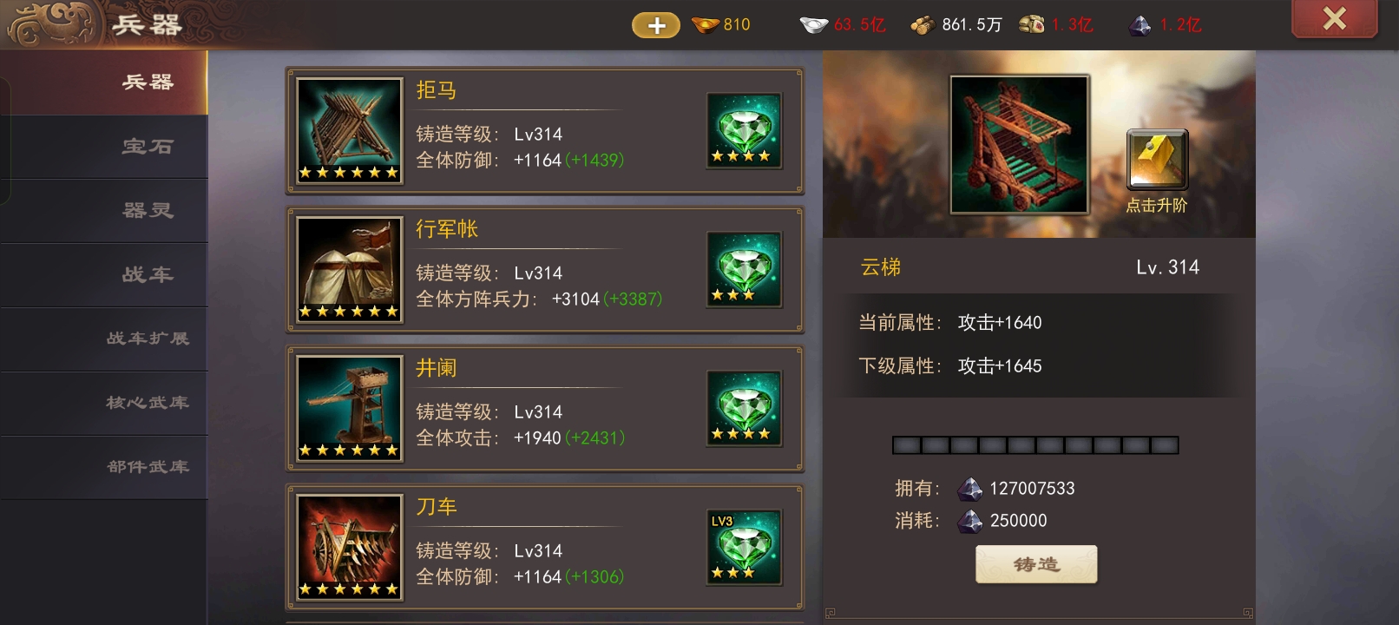The height and width of the screenshot is (625, 1399).
Task: Click the 铸造 forge button
Action: [1036, 564]
